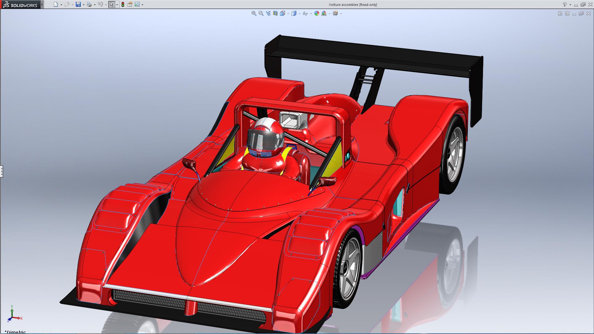594x334 pixels.
Task: Click the Zoom to Fit magnifier icon
Action: point(254,13)
